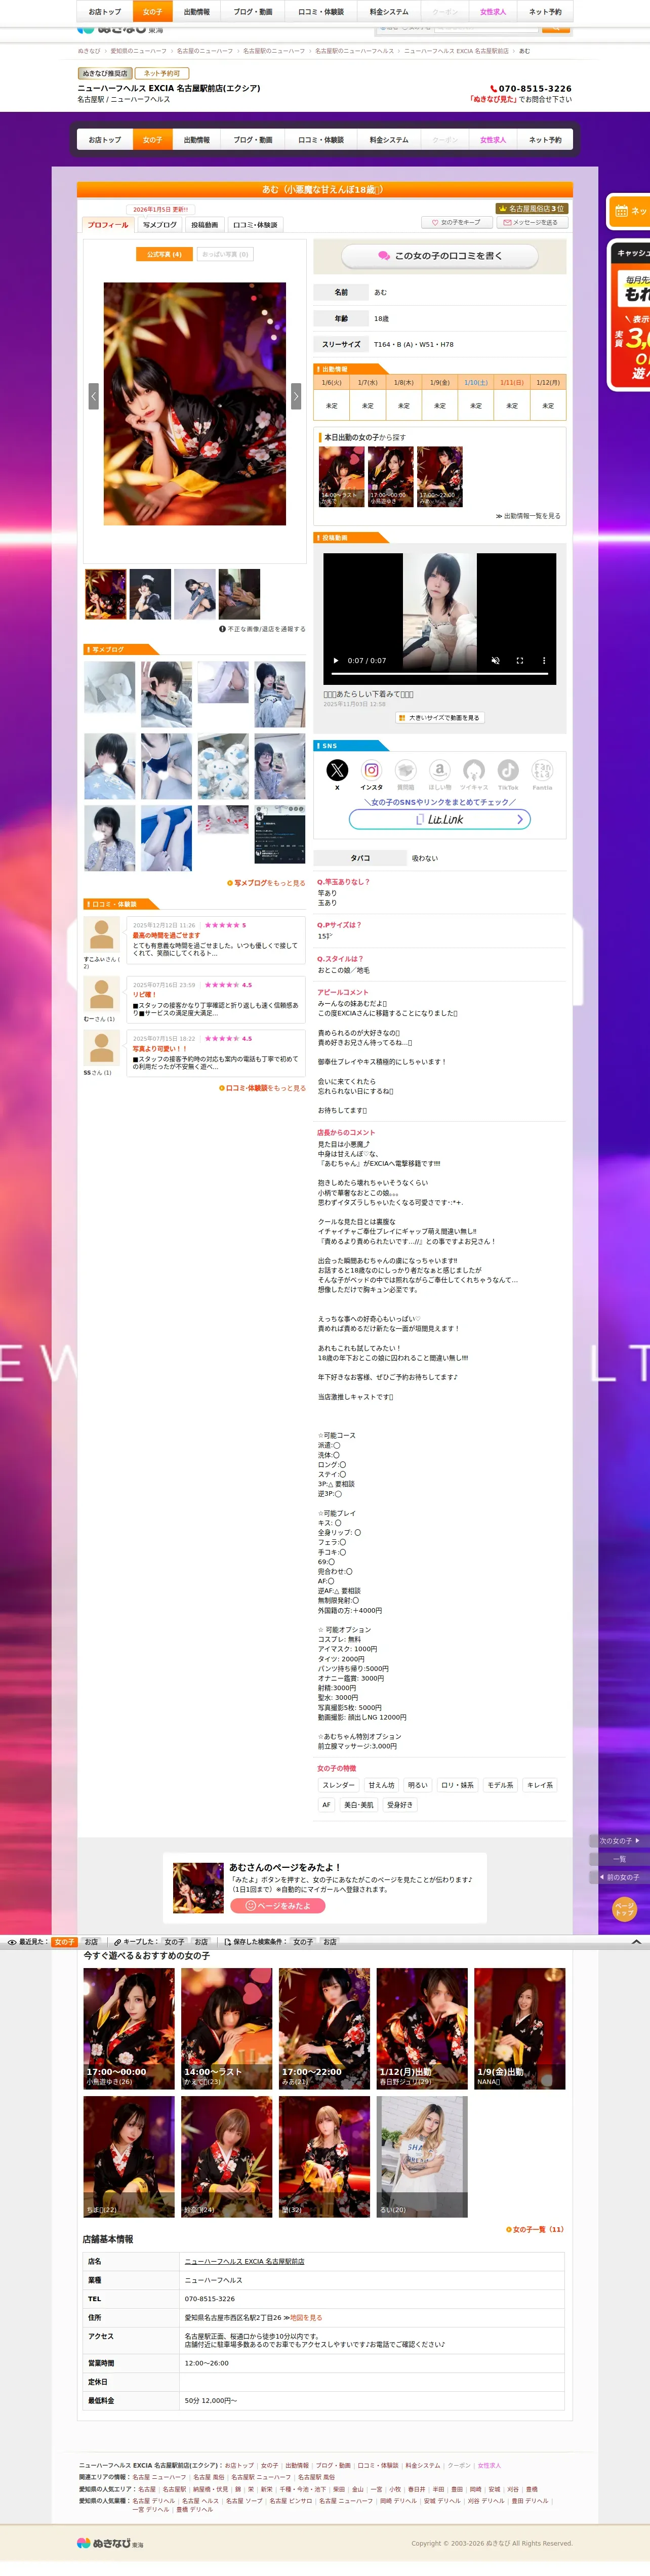The width and height of the screenshot is (650, 2576).
Task: Open ブログ・動画 in the purple navigation bar
Action: point(253,140)
